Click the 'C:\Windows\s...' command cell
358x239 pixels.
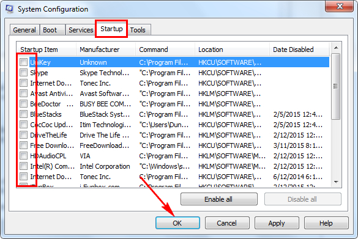[165, 166]
